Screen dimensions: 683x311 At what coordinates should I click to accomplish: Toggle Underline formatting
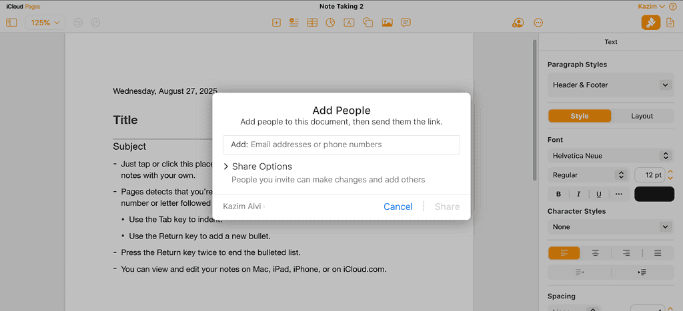tap(599, 194)
